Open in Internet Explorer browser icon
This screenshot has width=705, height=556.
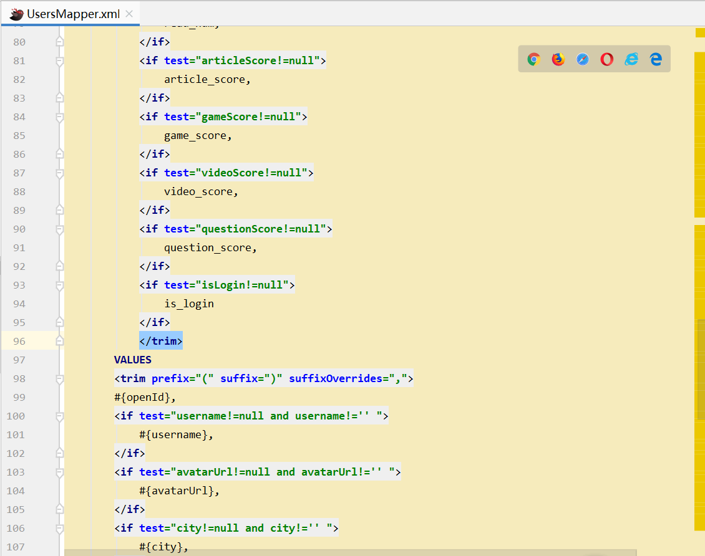point(631,59)
